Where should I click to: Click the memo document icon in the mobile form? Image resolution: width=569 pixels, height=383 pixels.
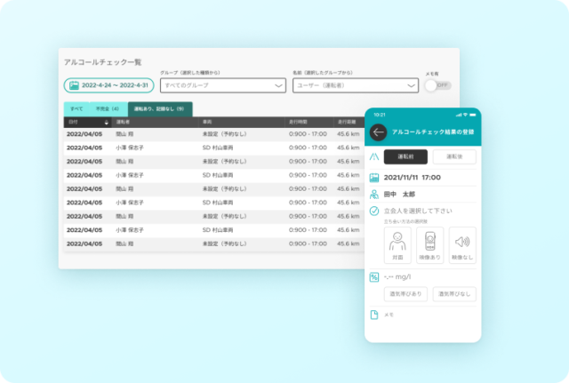click(374, 315)
